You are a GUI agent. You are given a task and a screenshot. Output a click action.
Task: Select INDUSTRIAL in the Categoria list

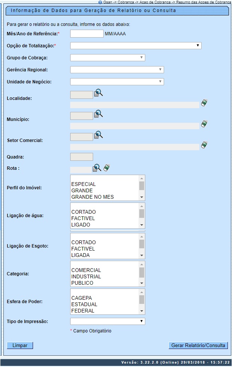(x=86, y=276)
